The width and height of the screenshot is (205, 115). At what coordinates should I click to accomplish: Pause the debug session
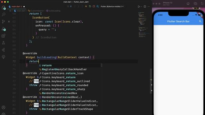click(71, 6)
